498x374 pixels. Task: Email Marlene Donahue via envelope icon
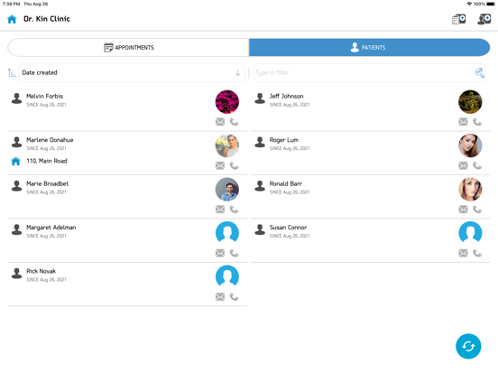pos(220,165)
